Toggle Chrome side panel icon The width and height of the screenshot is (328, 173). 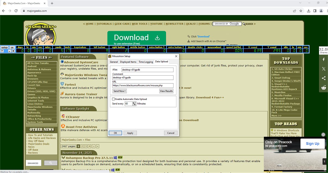pyautogui.click(x=315, y=11)
